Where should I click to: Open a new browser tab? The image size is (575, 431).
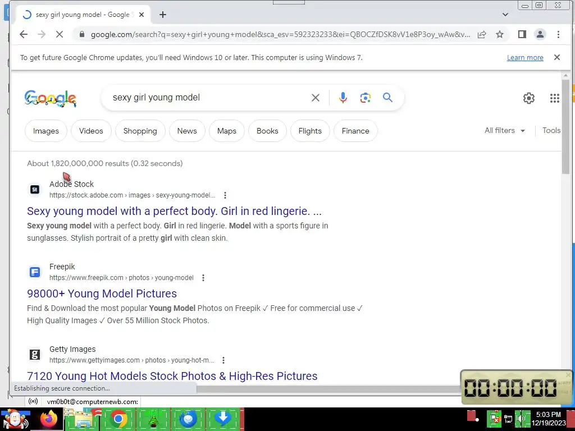(163, 15)
